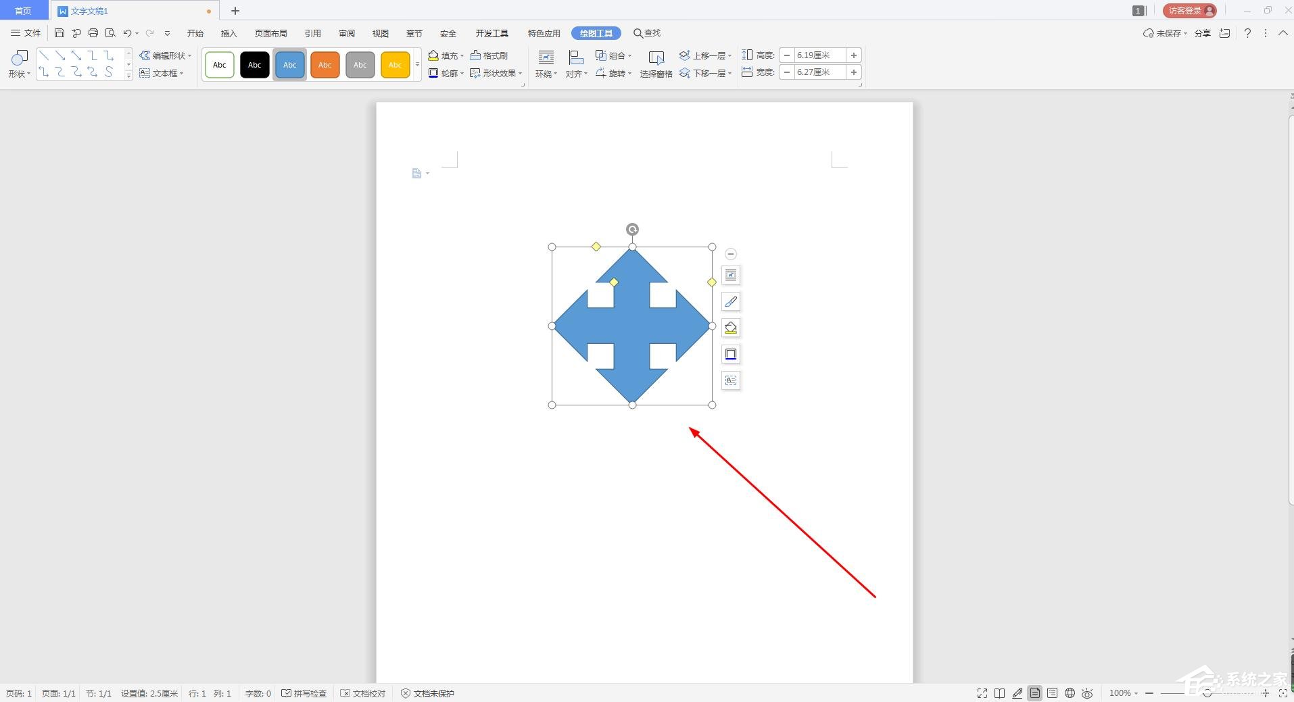Image resolution: width=1294 pixels, height=702 pixels.
Task: Toggle spell check (拼写检查) in status bar
Action: pos(304,693)
